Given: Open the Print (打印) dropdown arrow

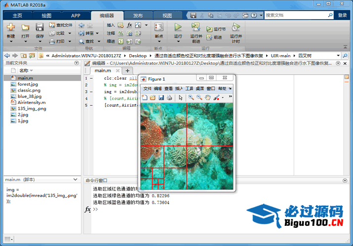Looking at the screenshot, I should pyautogui.click(x=70, y=41).
